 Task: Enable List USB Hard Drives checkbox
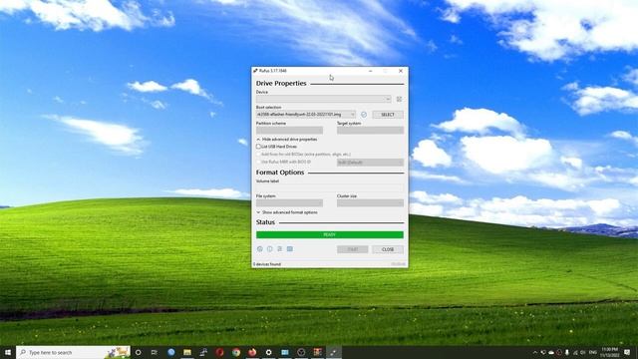tap(258, 147)
